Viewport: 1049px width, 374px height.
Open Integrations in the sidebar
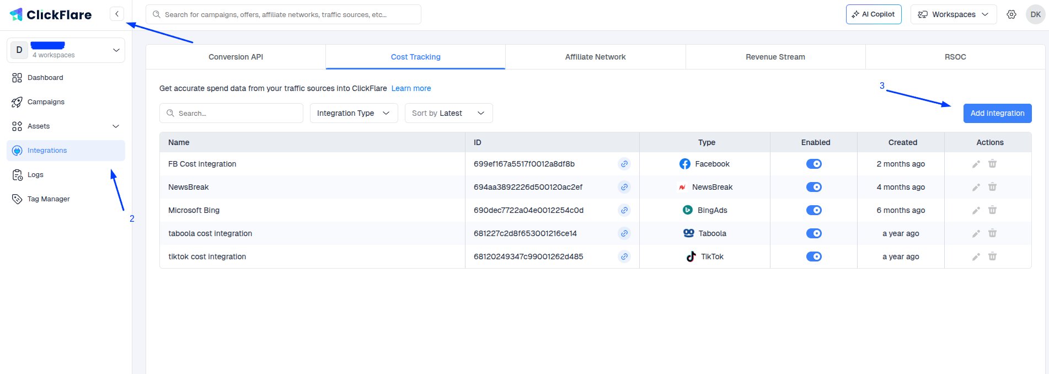[x=66, y=151]
